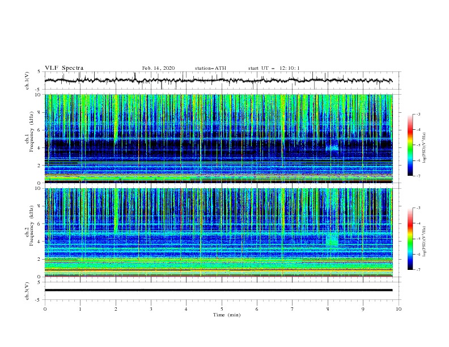Click the "-3" tick on ch.1 color bar
This screenshot has height=347, width=449.
point(418,114)
